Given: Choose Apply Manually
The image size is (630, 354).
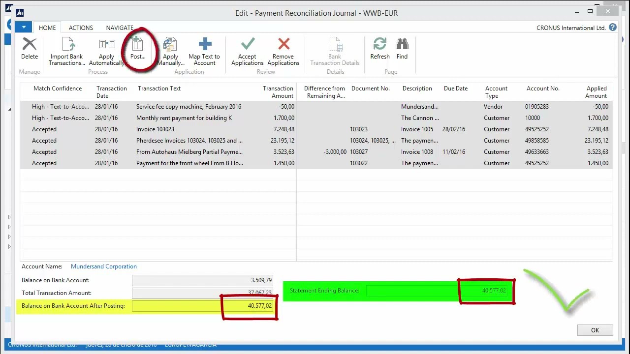Looking at the screenshot, I should 170,52.
